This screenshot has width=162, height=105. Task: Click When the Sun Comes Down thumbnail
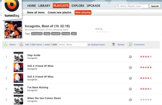pyautogui.click(x=18, y=100)
